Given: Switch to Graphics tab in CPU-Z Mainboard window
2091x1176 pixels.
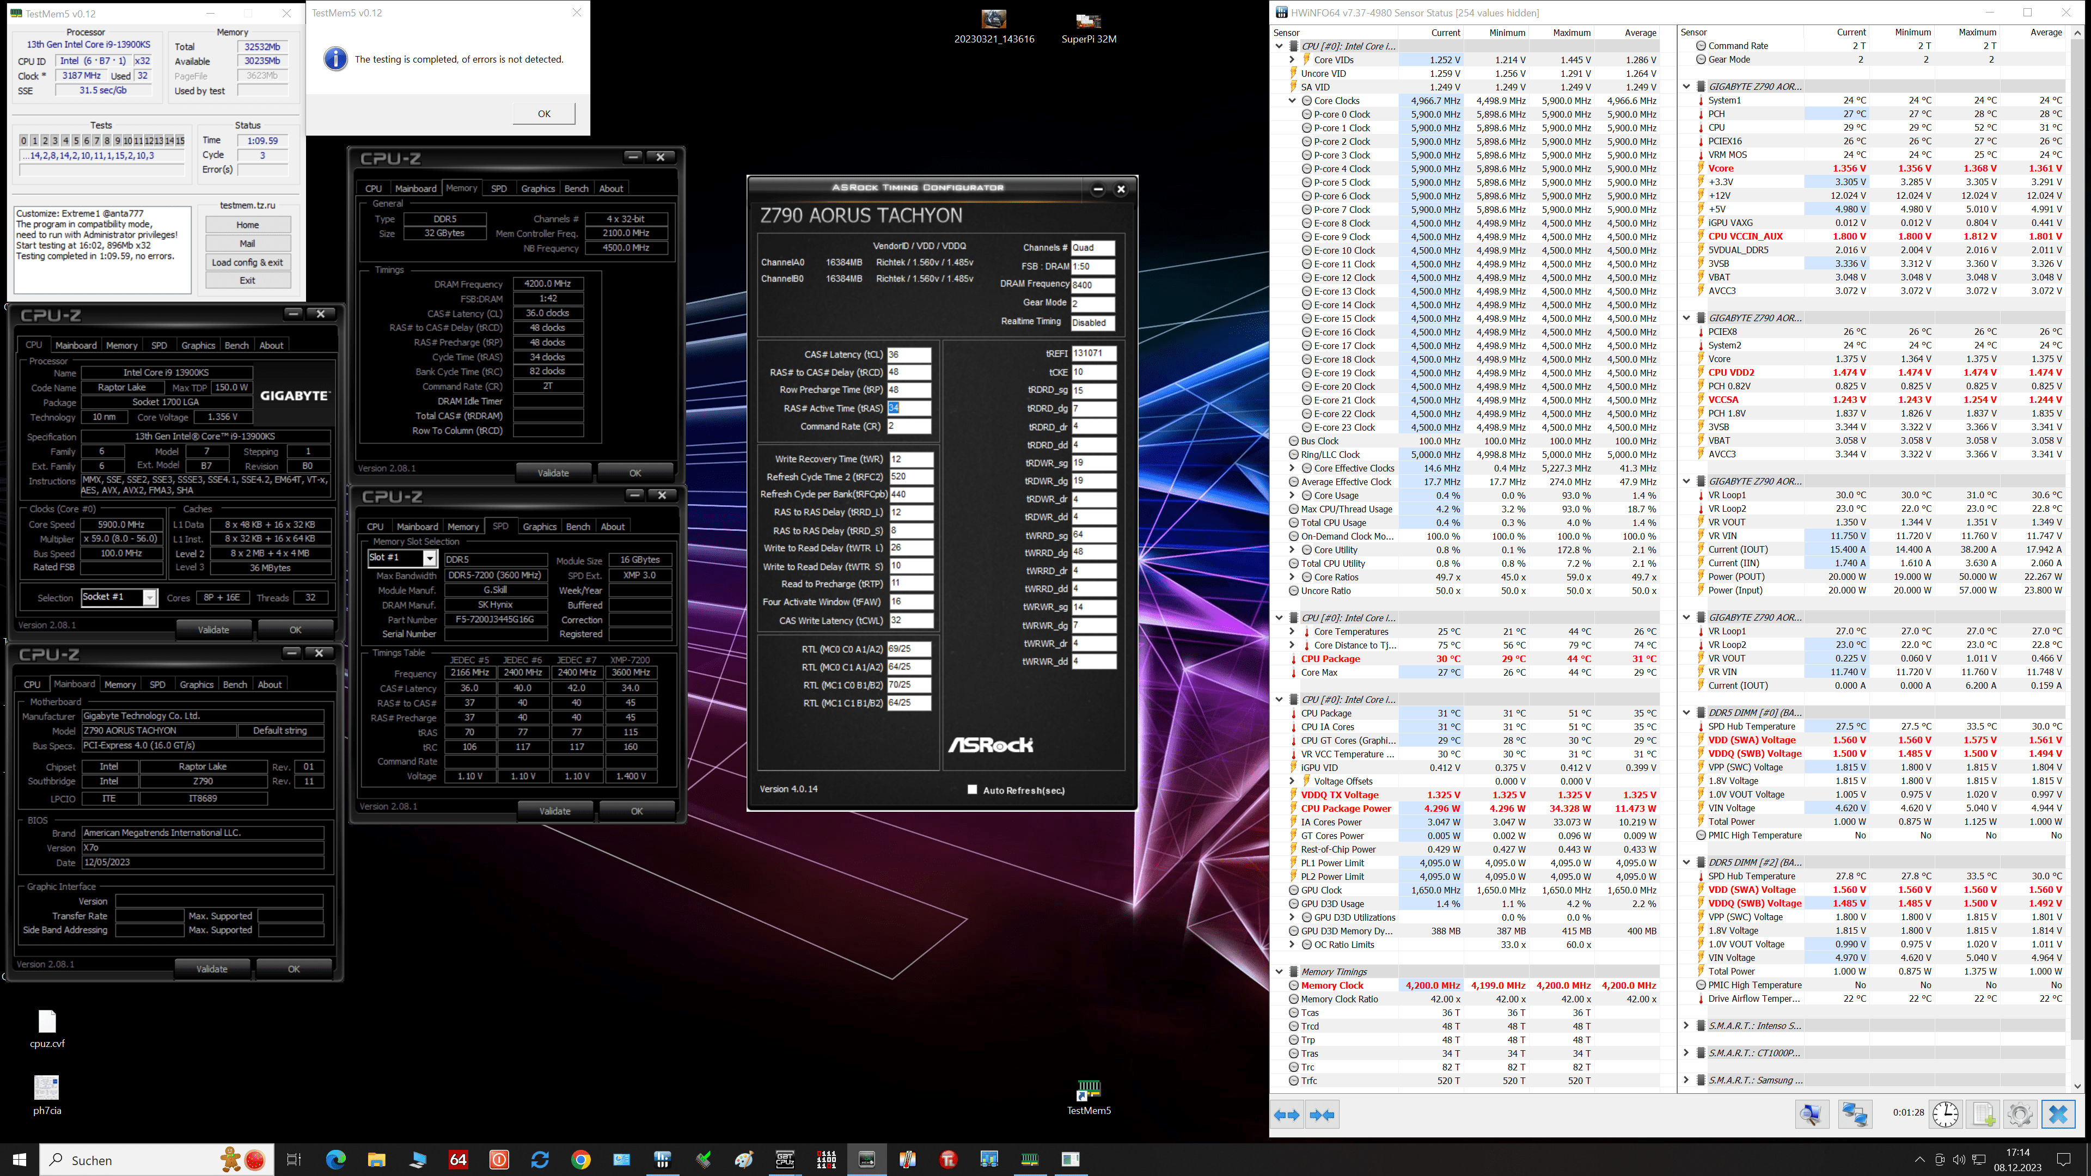Looking at the screenshot, I should click(197, 684).
